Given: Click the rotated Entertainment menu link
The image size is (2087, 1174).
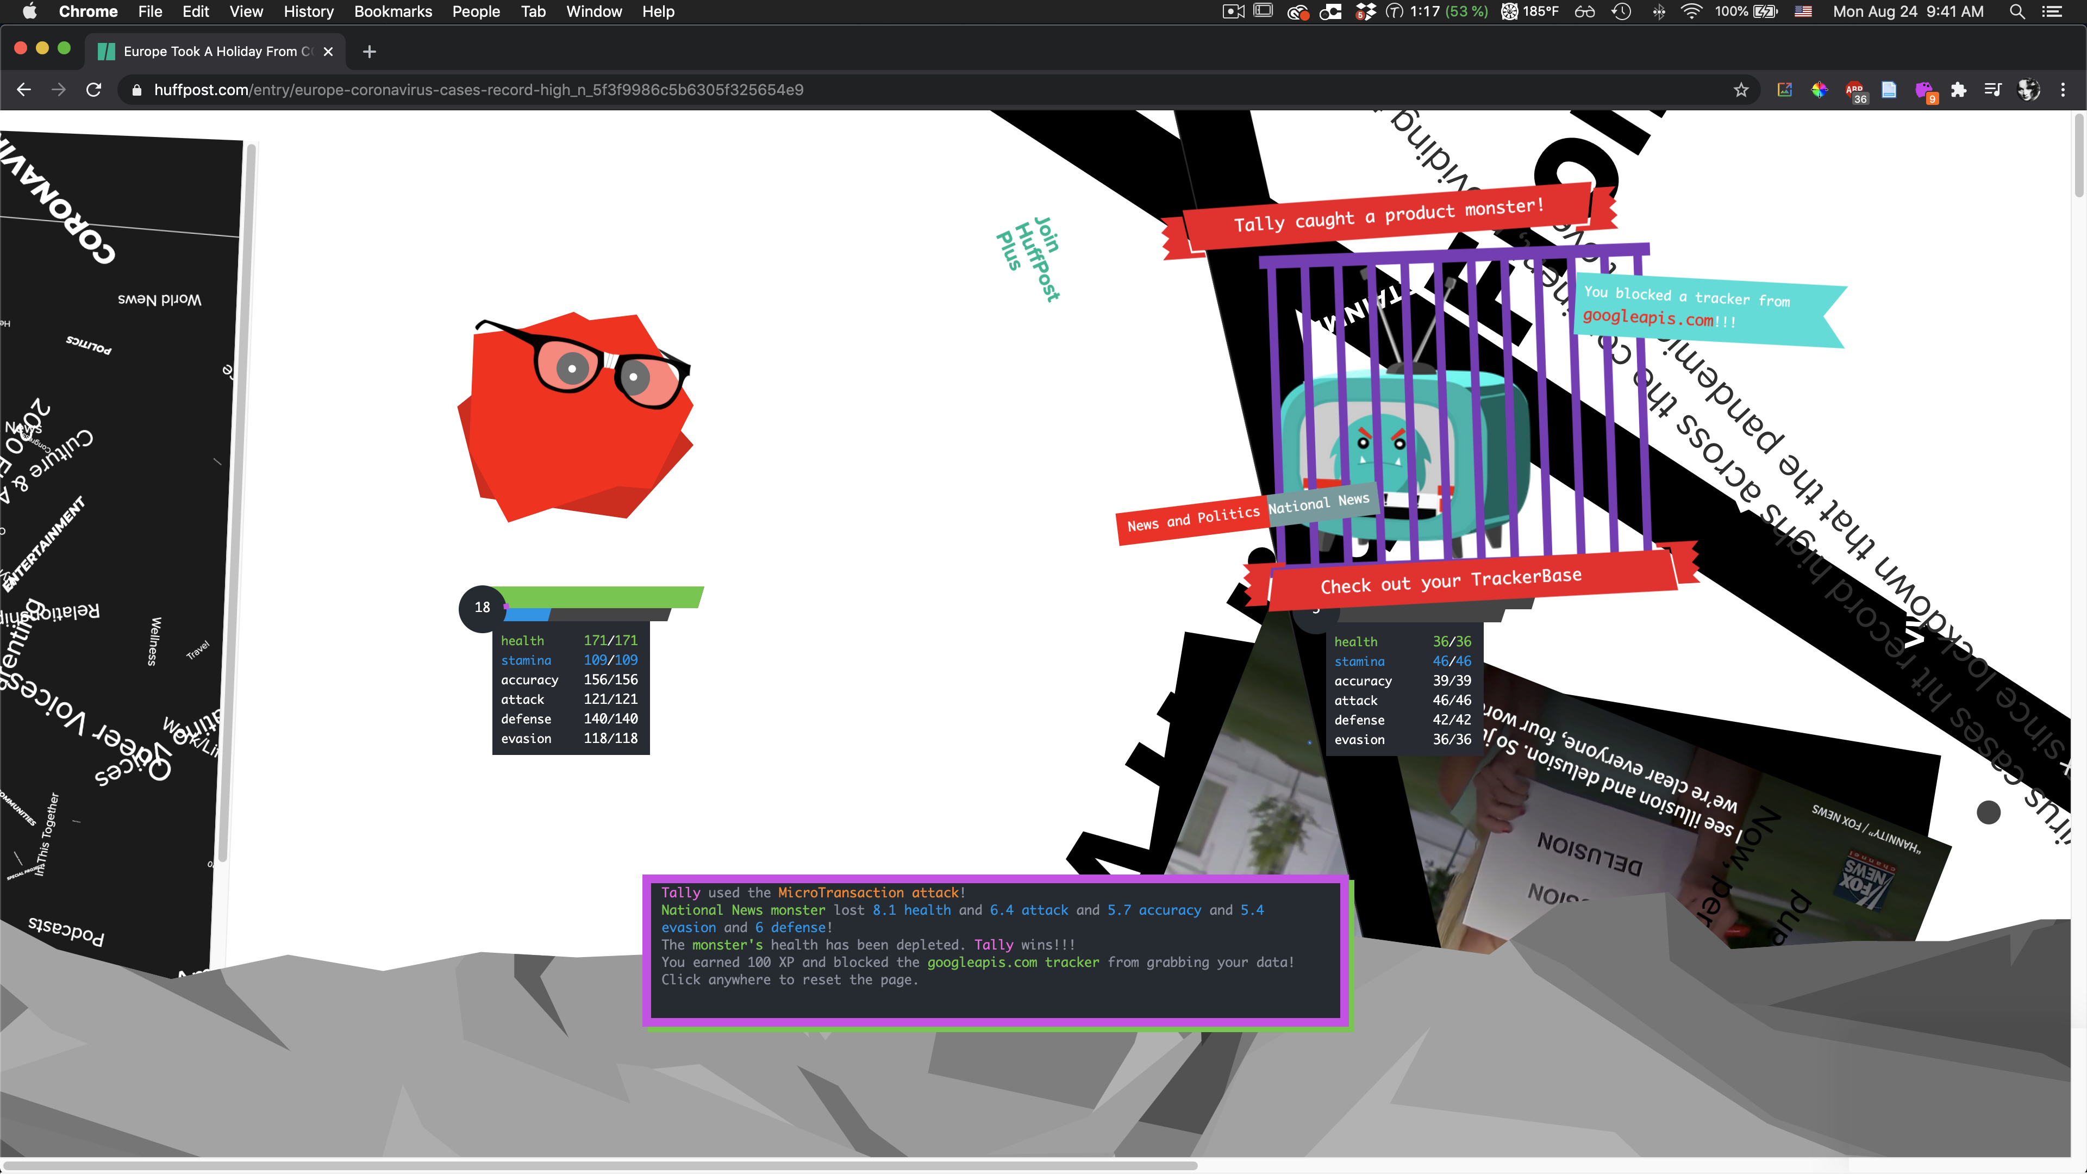Looking at the screenshot, I should tap(43, 544).
